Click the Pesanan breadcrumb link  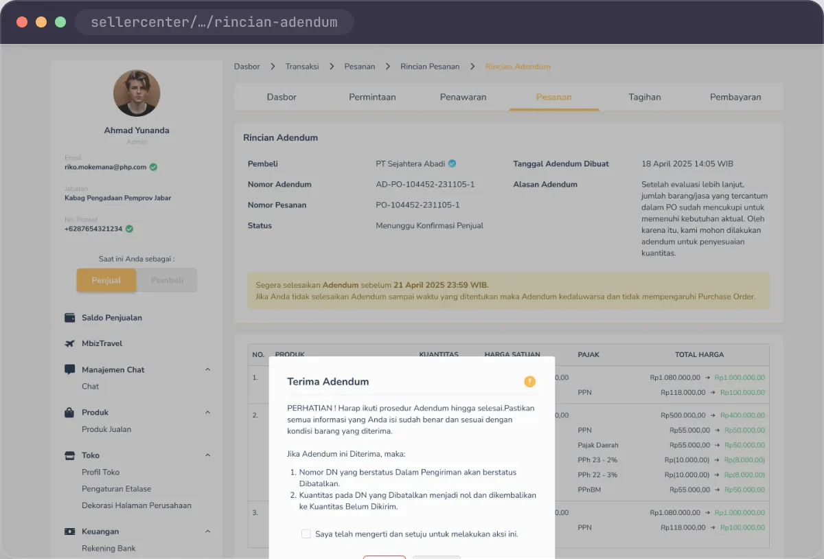point(360,67)
